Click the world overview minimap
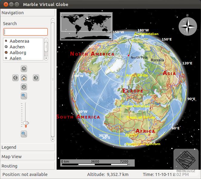Image resolution: width=201 pixels, height=179 pixels. pos(86,26)
